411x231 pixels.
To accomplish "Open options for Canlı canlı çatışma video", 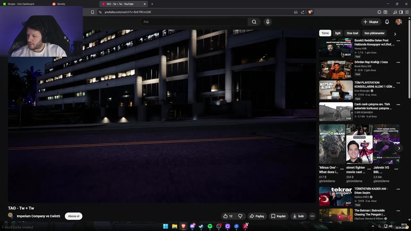I will pos(398,105).
